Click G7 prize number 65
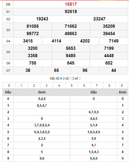 [56, 70]
